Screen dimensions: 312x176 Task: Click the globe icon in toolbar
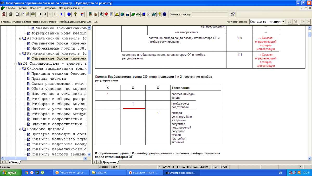pos(122,14)
